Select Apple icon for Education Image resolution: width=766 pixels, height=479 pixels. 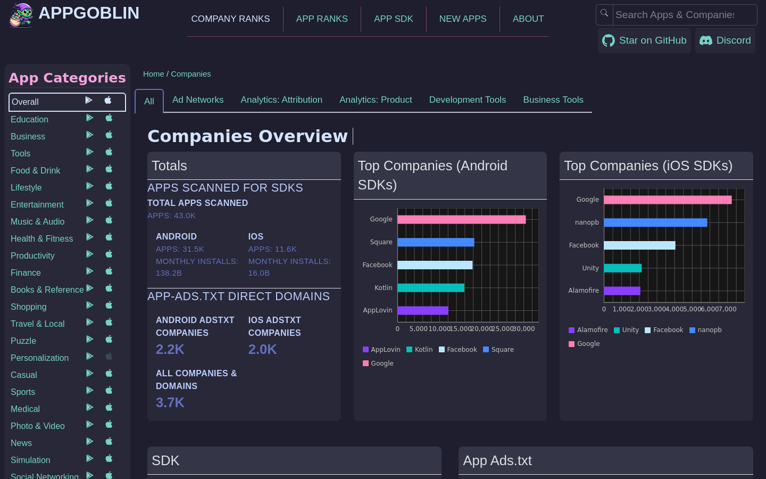(x=109, y=118)
